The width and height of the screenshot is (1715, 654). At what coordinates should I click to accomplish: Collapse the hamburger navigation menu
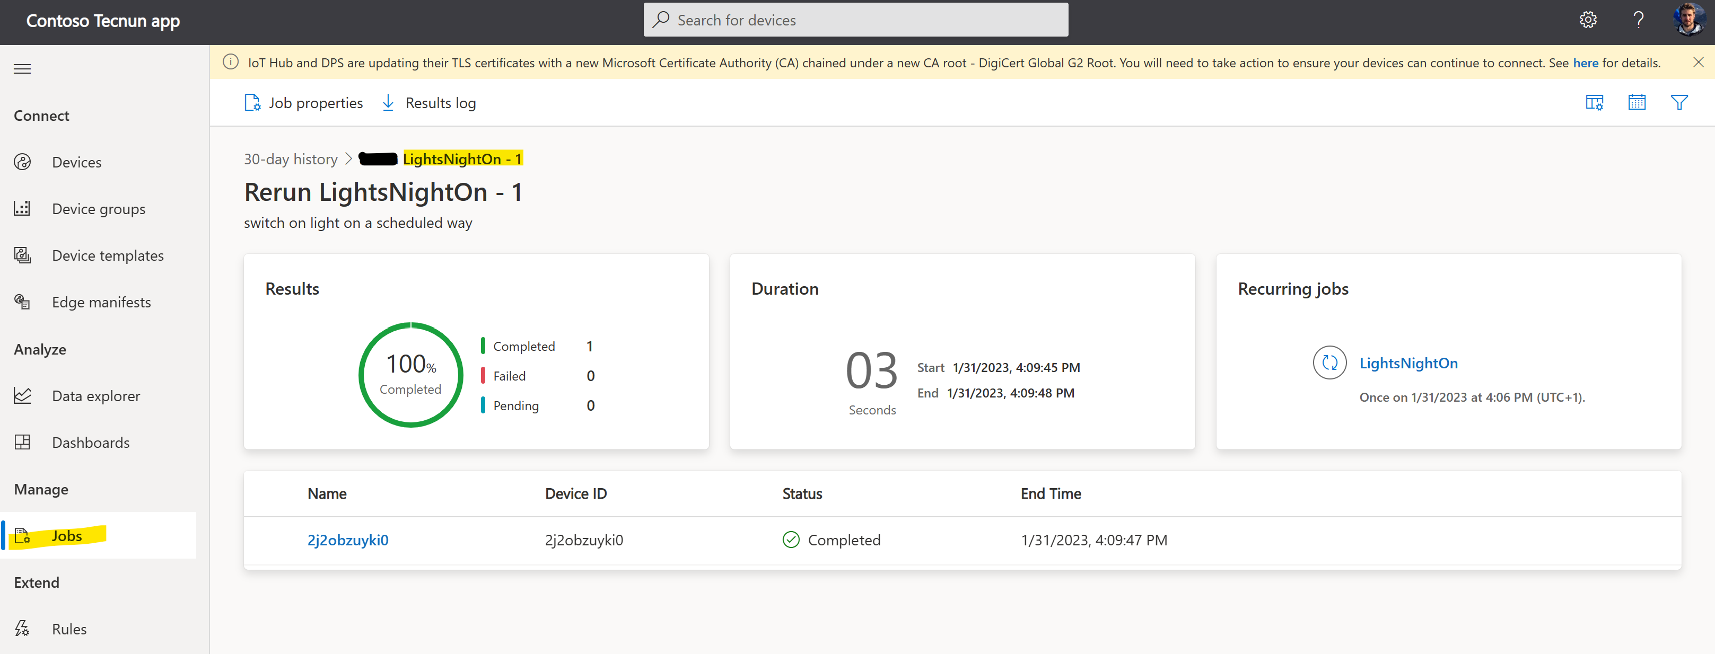point(22,68)
